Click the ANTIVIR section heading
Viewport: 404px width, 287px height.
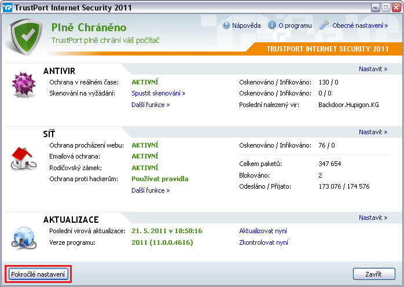pyautogui.click(x=59, y=71)
